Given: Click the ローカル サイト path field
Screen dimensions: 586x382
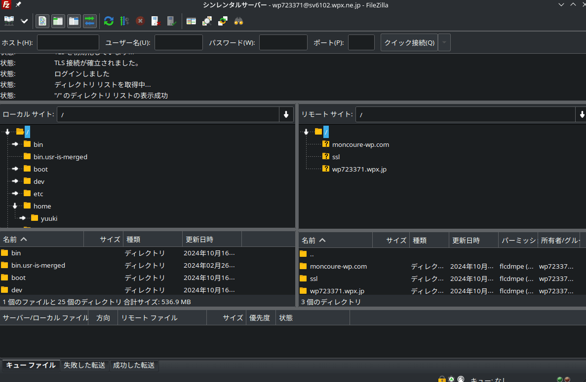Looking at the screenshot, I should tap(168, 114).
